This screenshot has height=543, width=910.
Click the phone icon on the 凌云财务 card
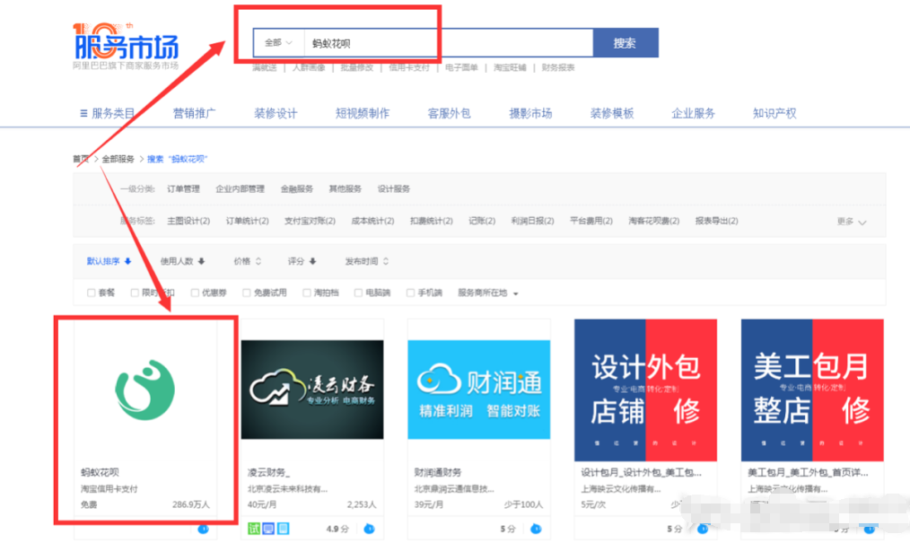click(x=284, y=529)
